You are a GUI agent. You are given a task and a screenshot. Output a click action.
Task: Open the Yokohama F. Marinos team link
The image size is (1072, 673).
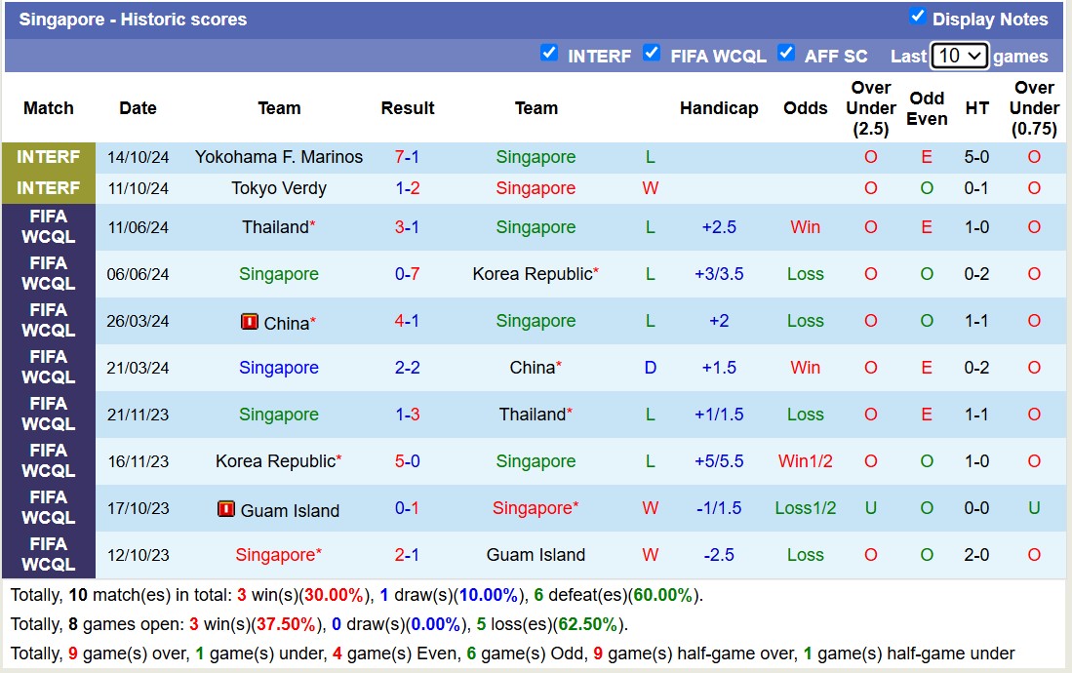click(x=279, y=156)
